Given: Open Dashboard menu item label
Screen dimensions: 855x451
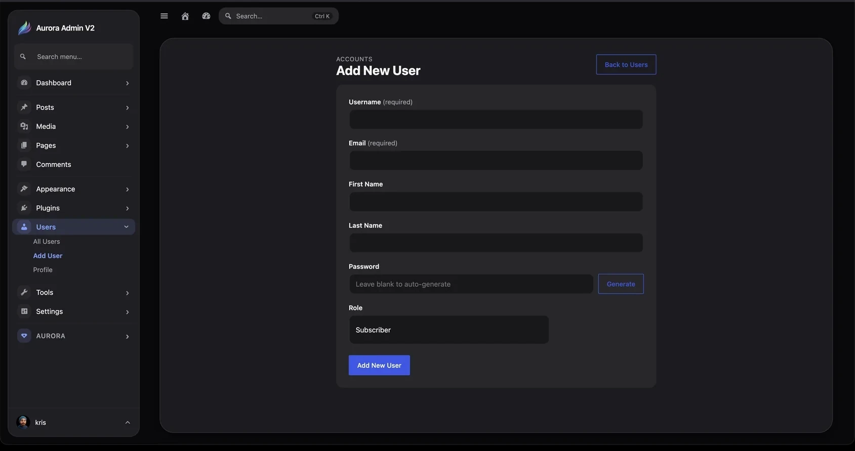Looking at the screenshot, I should coord(54,83).
